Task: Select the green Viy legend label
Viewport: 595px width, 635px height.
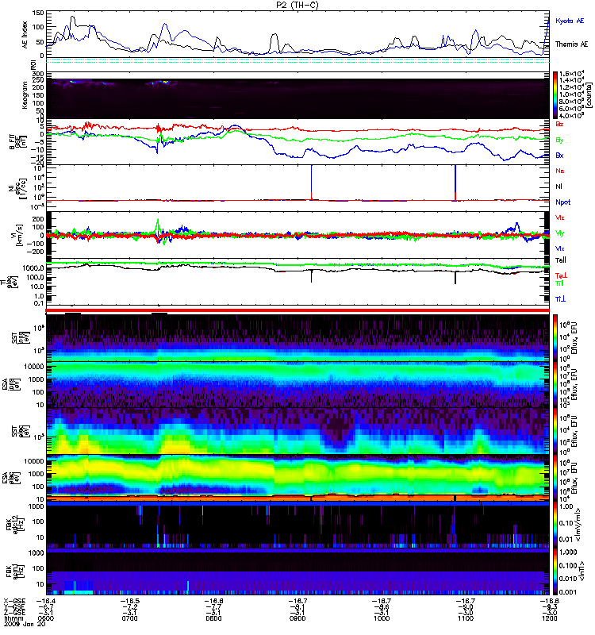Action: pos(560,233)
